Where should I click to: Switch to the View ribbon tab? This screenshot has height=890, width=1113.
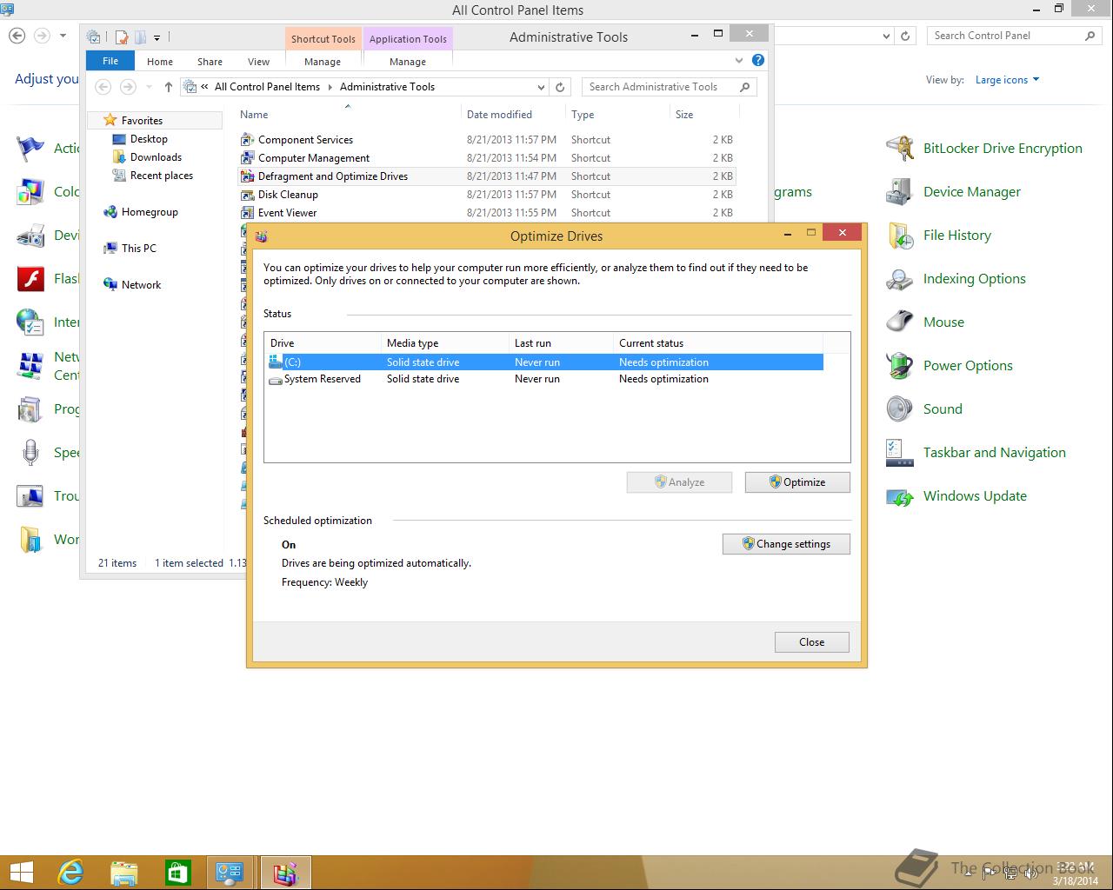(x=259, y=62)
